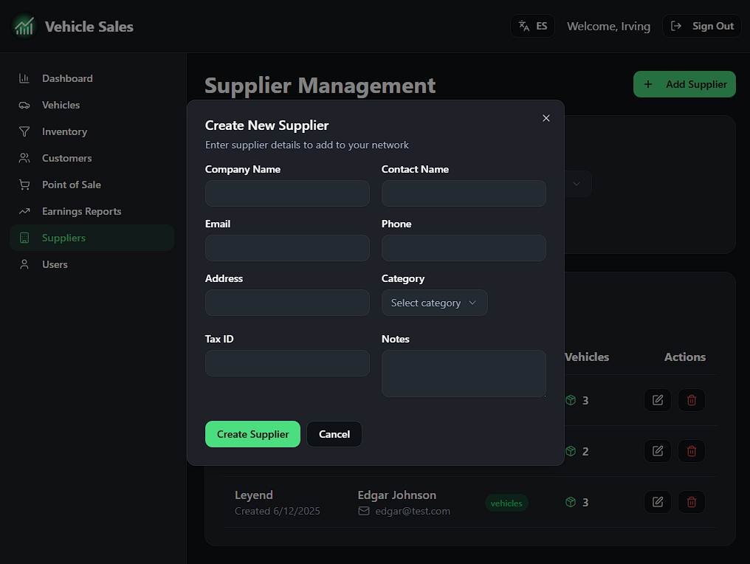Click the Actions column header
The image size is (750, 564).
pyautogui.click(x=684, y=357)
